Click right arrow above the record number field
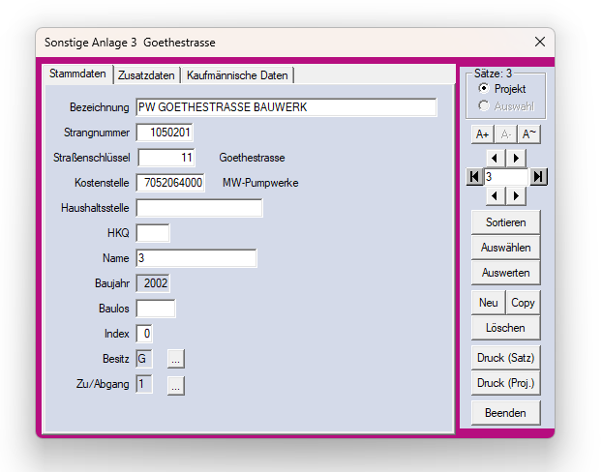Screen dimensions: 602x472 click(517, 158)
